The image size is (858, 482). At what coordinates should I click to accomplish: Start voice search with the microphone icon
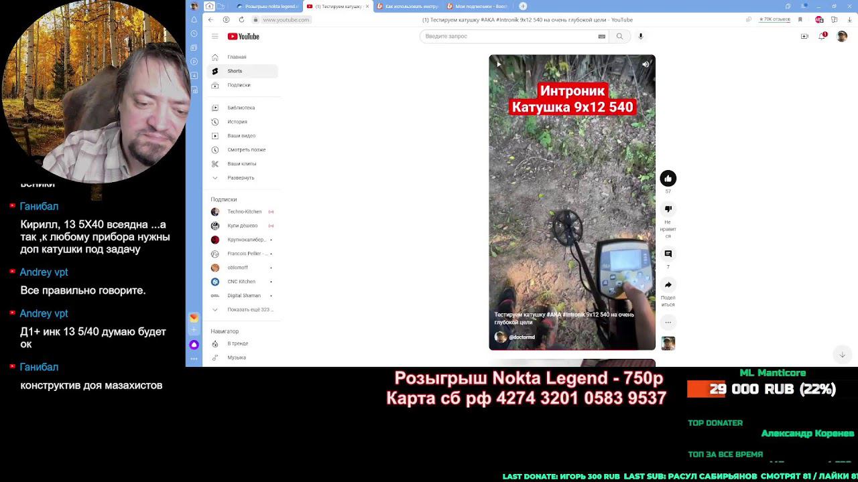coord(641,36)
